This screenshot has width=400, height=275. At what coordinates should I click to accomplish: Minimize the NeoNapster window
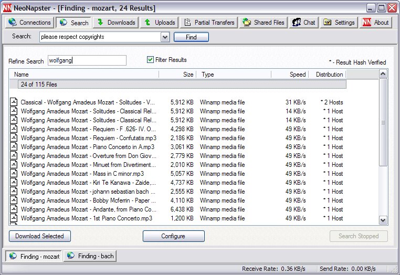pyautogui.click(x=371, y=8)
